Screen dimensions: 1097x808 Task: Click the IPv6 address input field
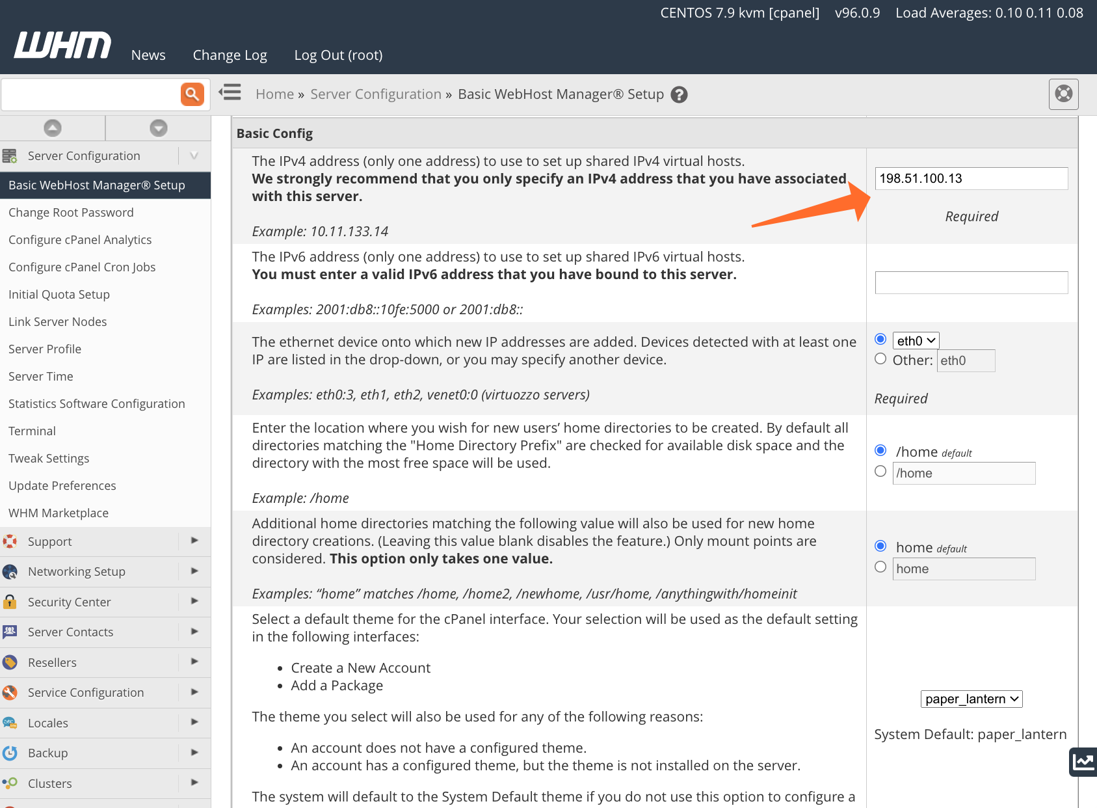[x=971, y=283]
